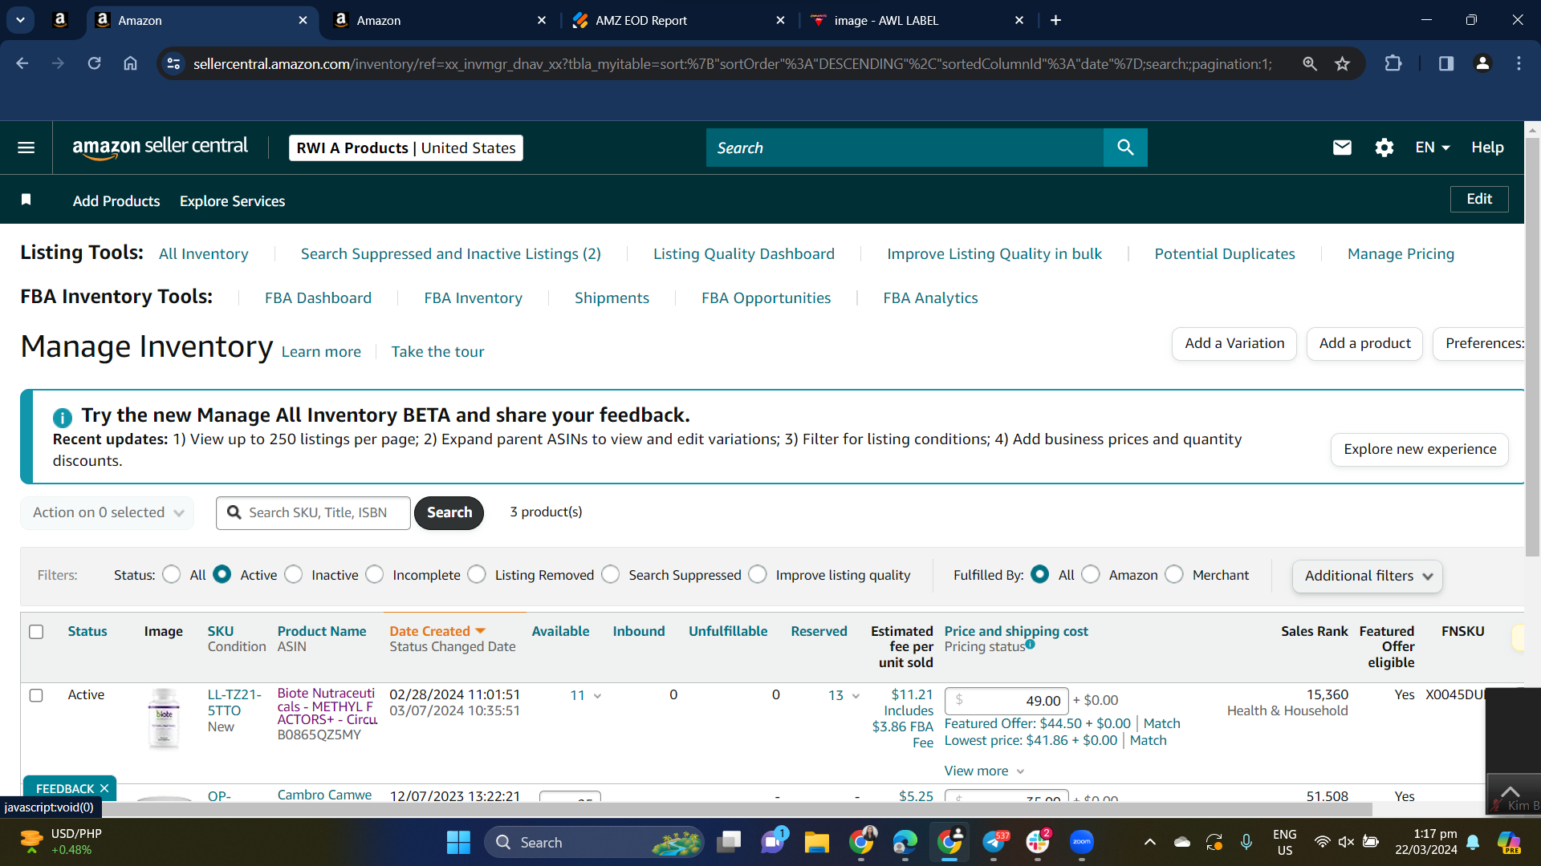Open the messages envelope icon

pos(1342,148)
